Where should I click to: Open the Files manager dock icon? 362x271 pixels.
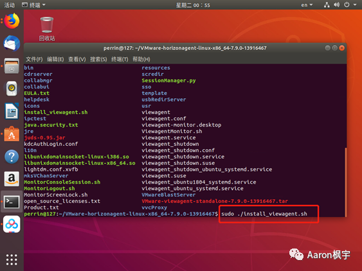(x=12, y=66)
